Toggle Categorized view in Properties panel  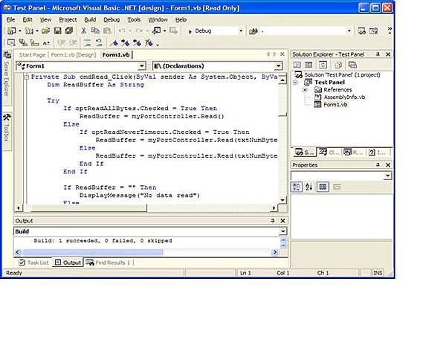297,187
